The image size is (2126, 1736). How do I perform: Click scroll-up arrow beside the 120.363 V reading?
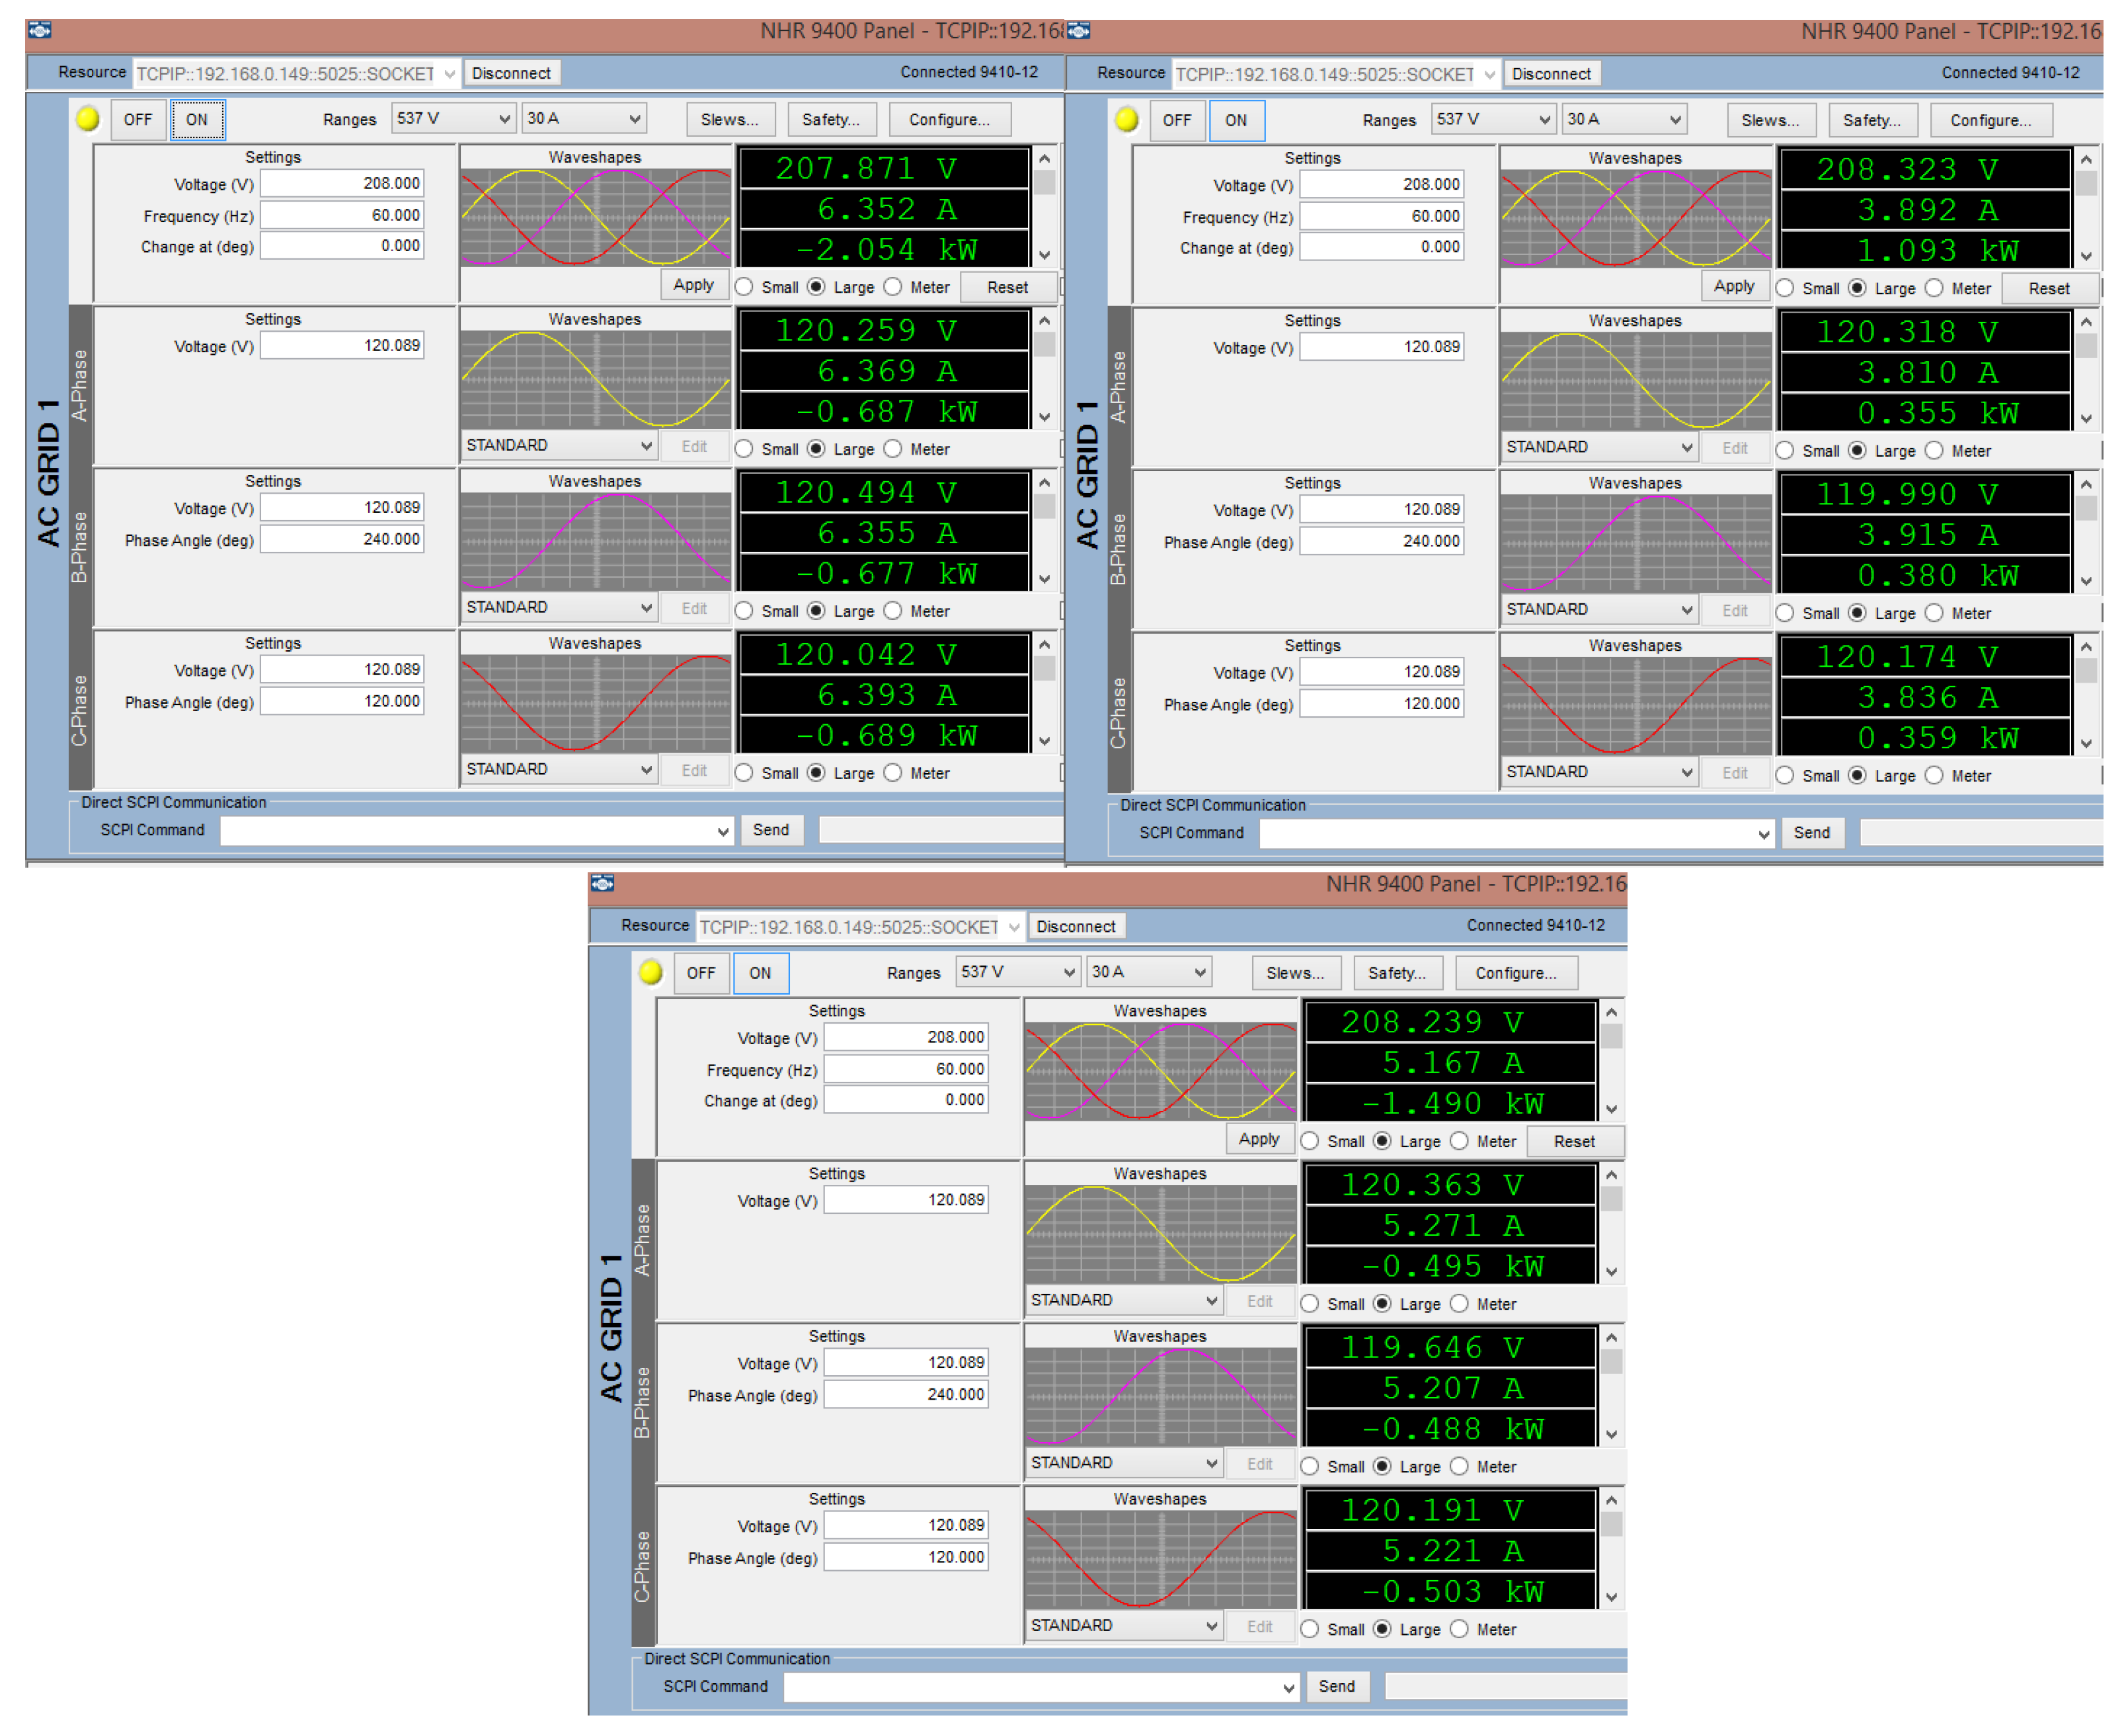1611,1176
